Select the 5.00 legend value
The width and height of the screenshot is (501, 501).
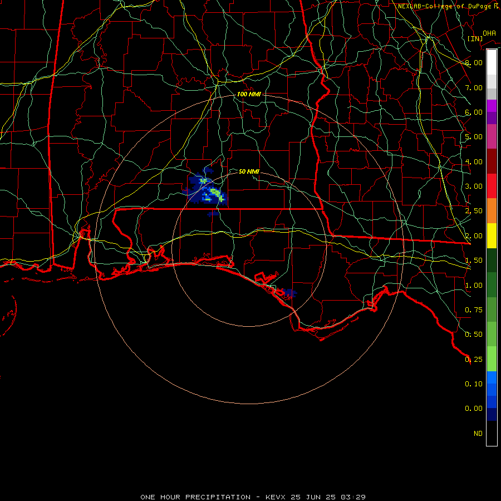coord(474,137)
